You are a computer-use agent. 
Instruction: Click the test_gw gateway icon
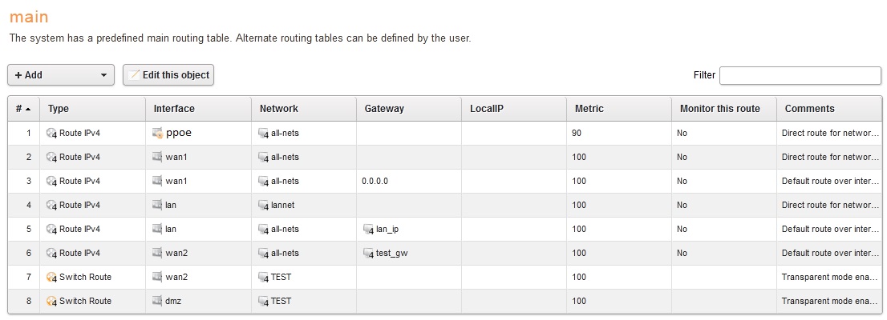pyautogui.click(x=369, y=254)
